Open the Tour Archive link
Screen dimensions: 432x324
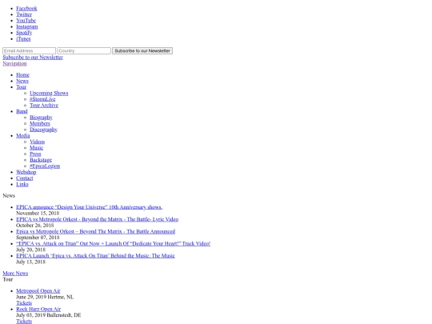coord(44,106)
